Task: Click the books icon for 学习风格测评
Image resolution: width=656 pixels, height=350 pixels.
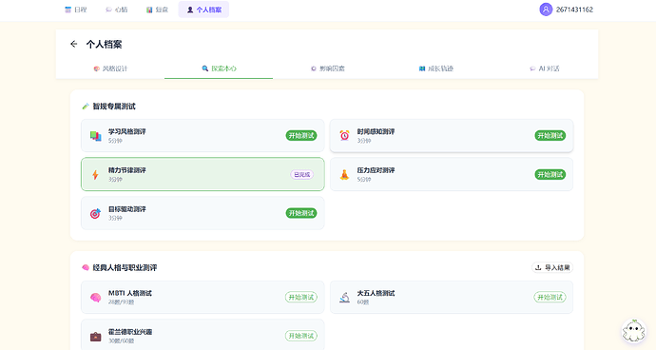Action: pyautogui.click(x=95, y=136)
